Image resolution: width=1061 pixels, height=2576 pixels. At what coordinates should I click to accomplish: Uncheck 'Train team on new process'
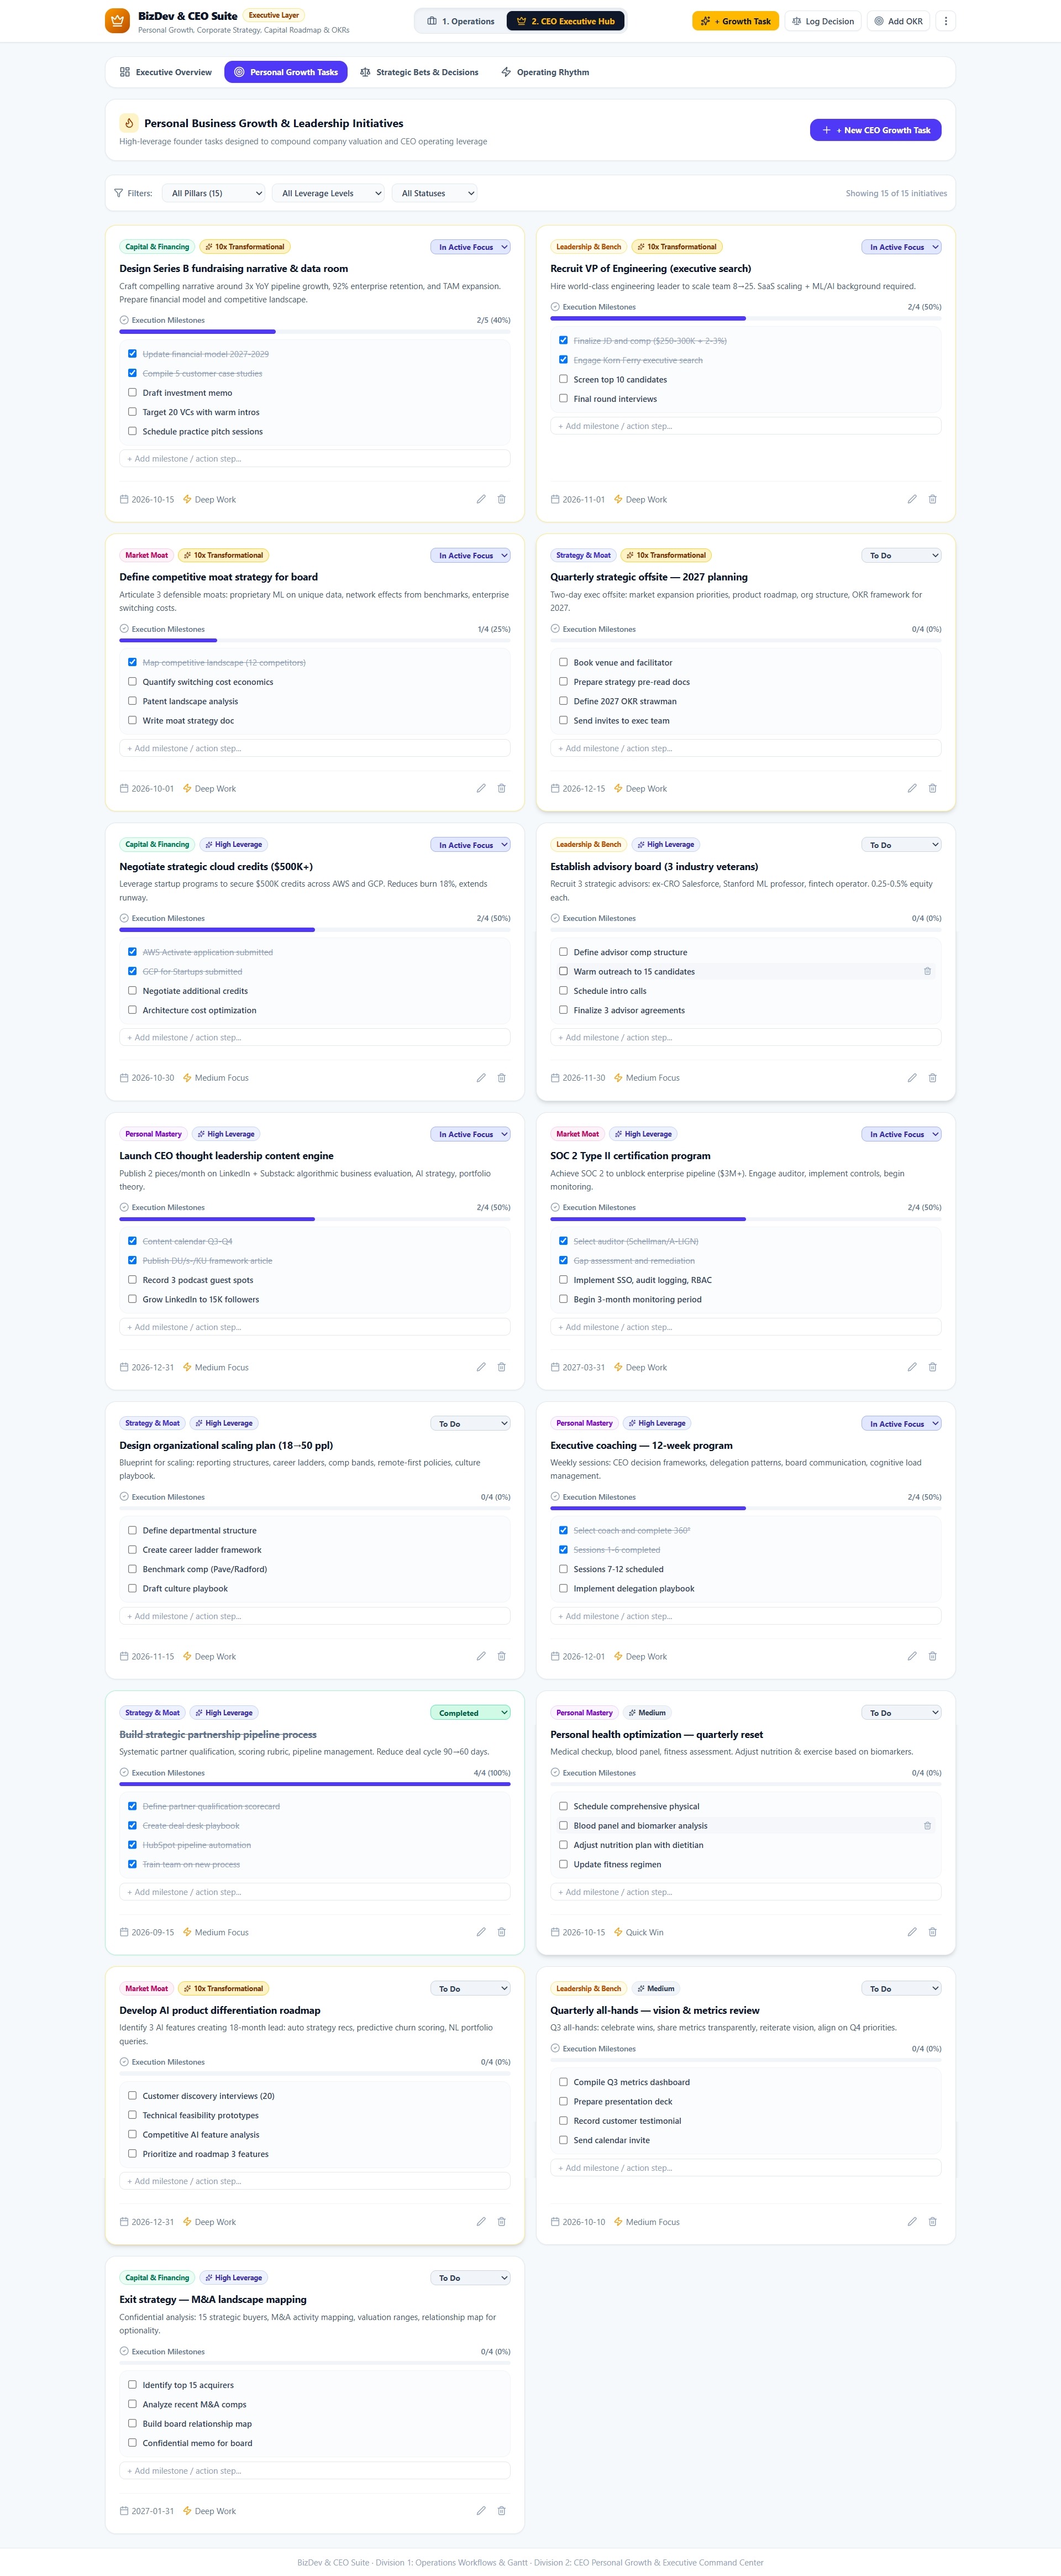coord(132,1864)
